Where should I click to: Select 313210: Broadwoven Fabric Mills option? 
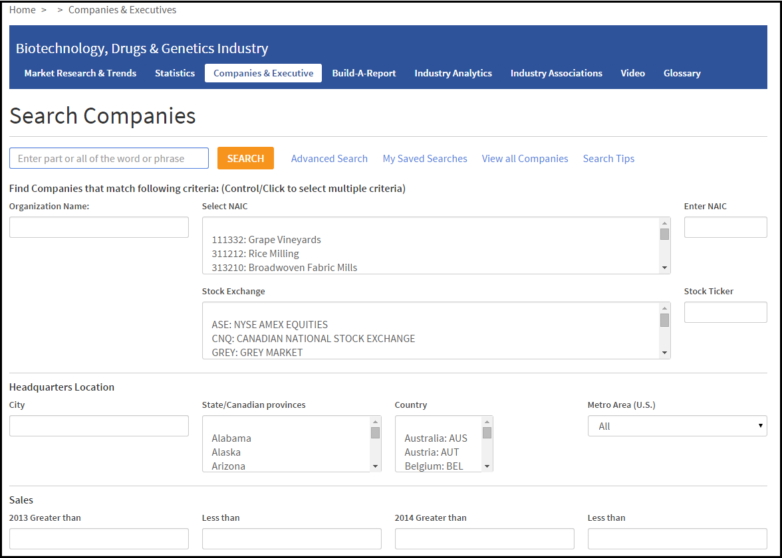point(285,268)
